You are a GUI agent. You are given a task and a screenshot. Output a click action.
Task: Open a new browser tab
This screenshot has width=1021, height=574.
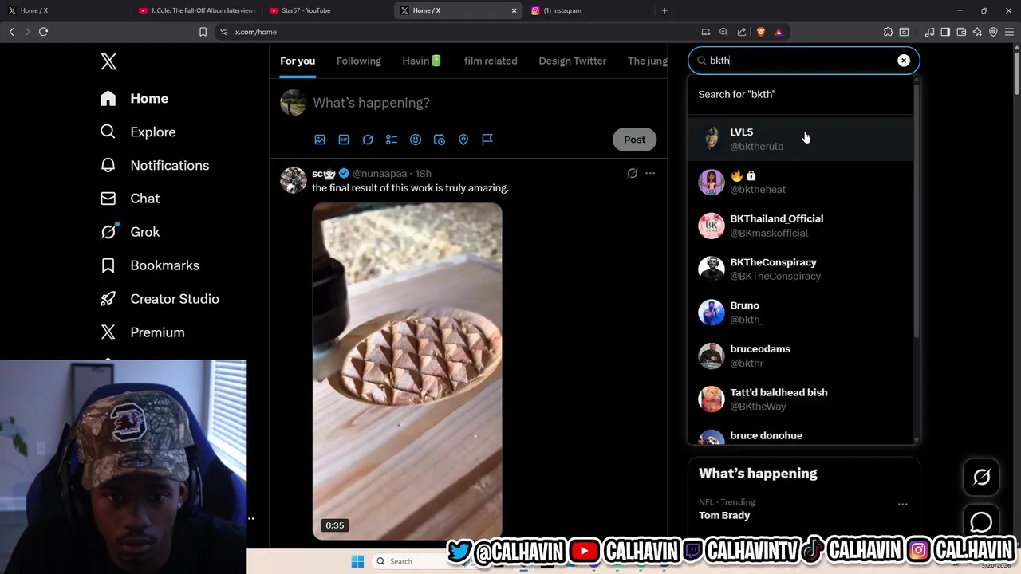(664, 10)
